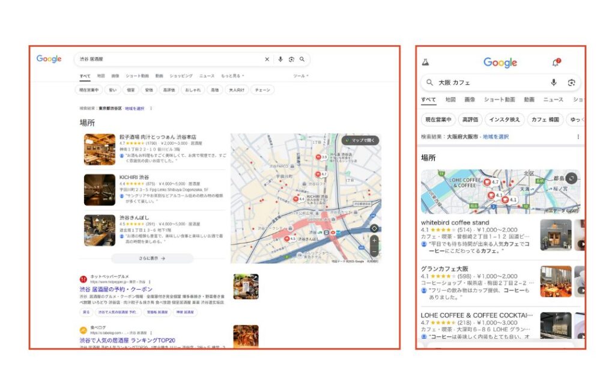Viewport: 615px width, 372px height.
Task: Click the 4.5 渋谷きんぼし pin on the map
Action: (289, 239)
